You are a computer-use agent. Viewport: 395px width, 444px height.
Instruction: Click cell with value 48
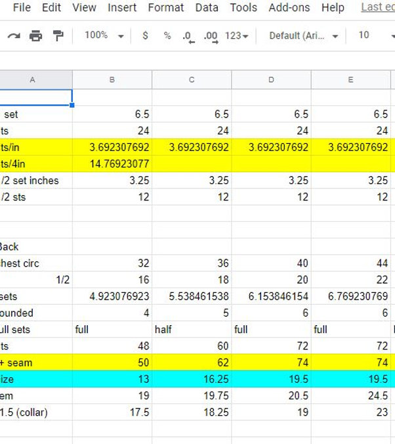pos(112,346)
